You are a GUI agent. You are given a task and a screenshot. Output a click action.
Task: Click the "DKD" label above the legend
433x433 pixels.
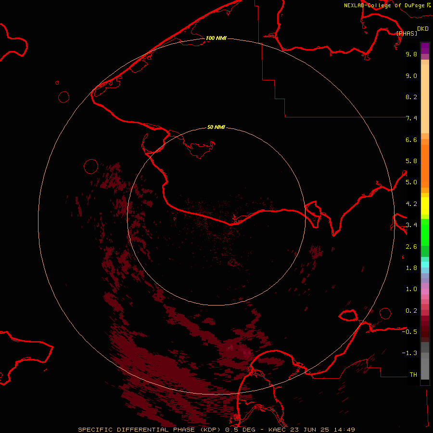[423, 29]
